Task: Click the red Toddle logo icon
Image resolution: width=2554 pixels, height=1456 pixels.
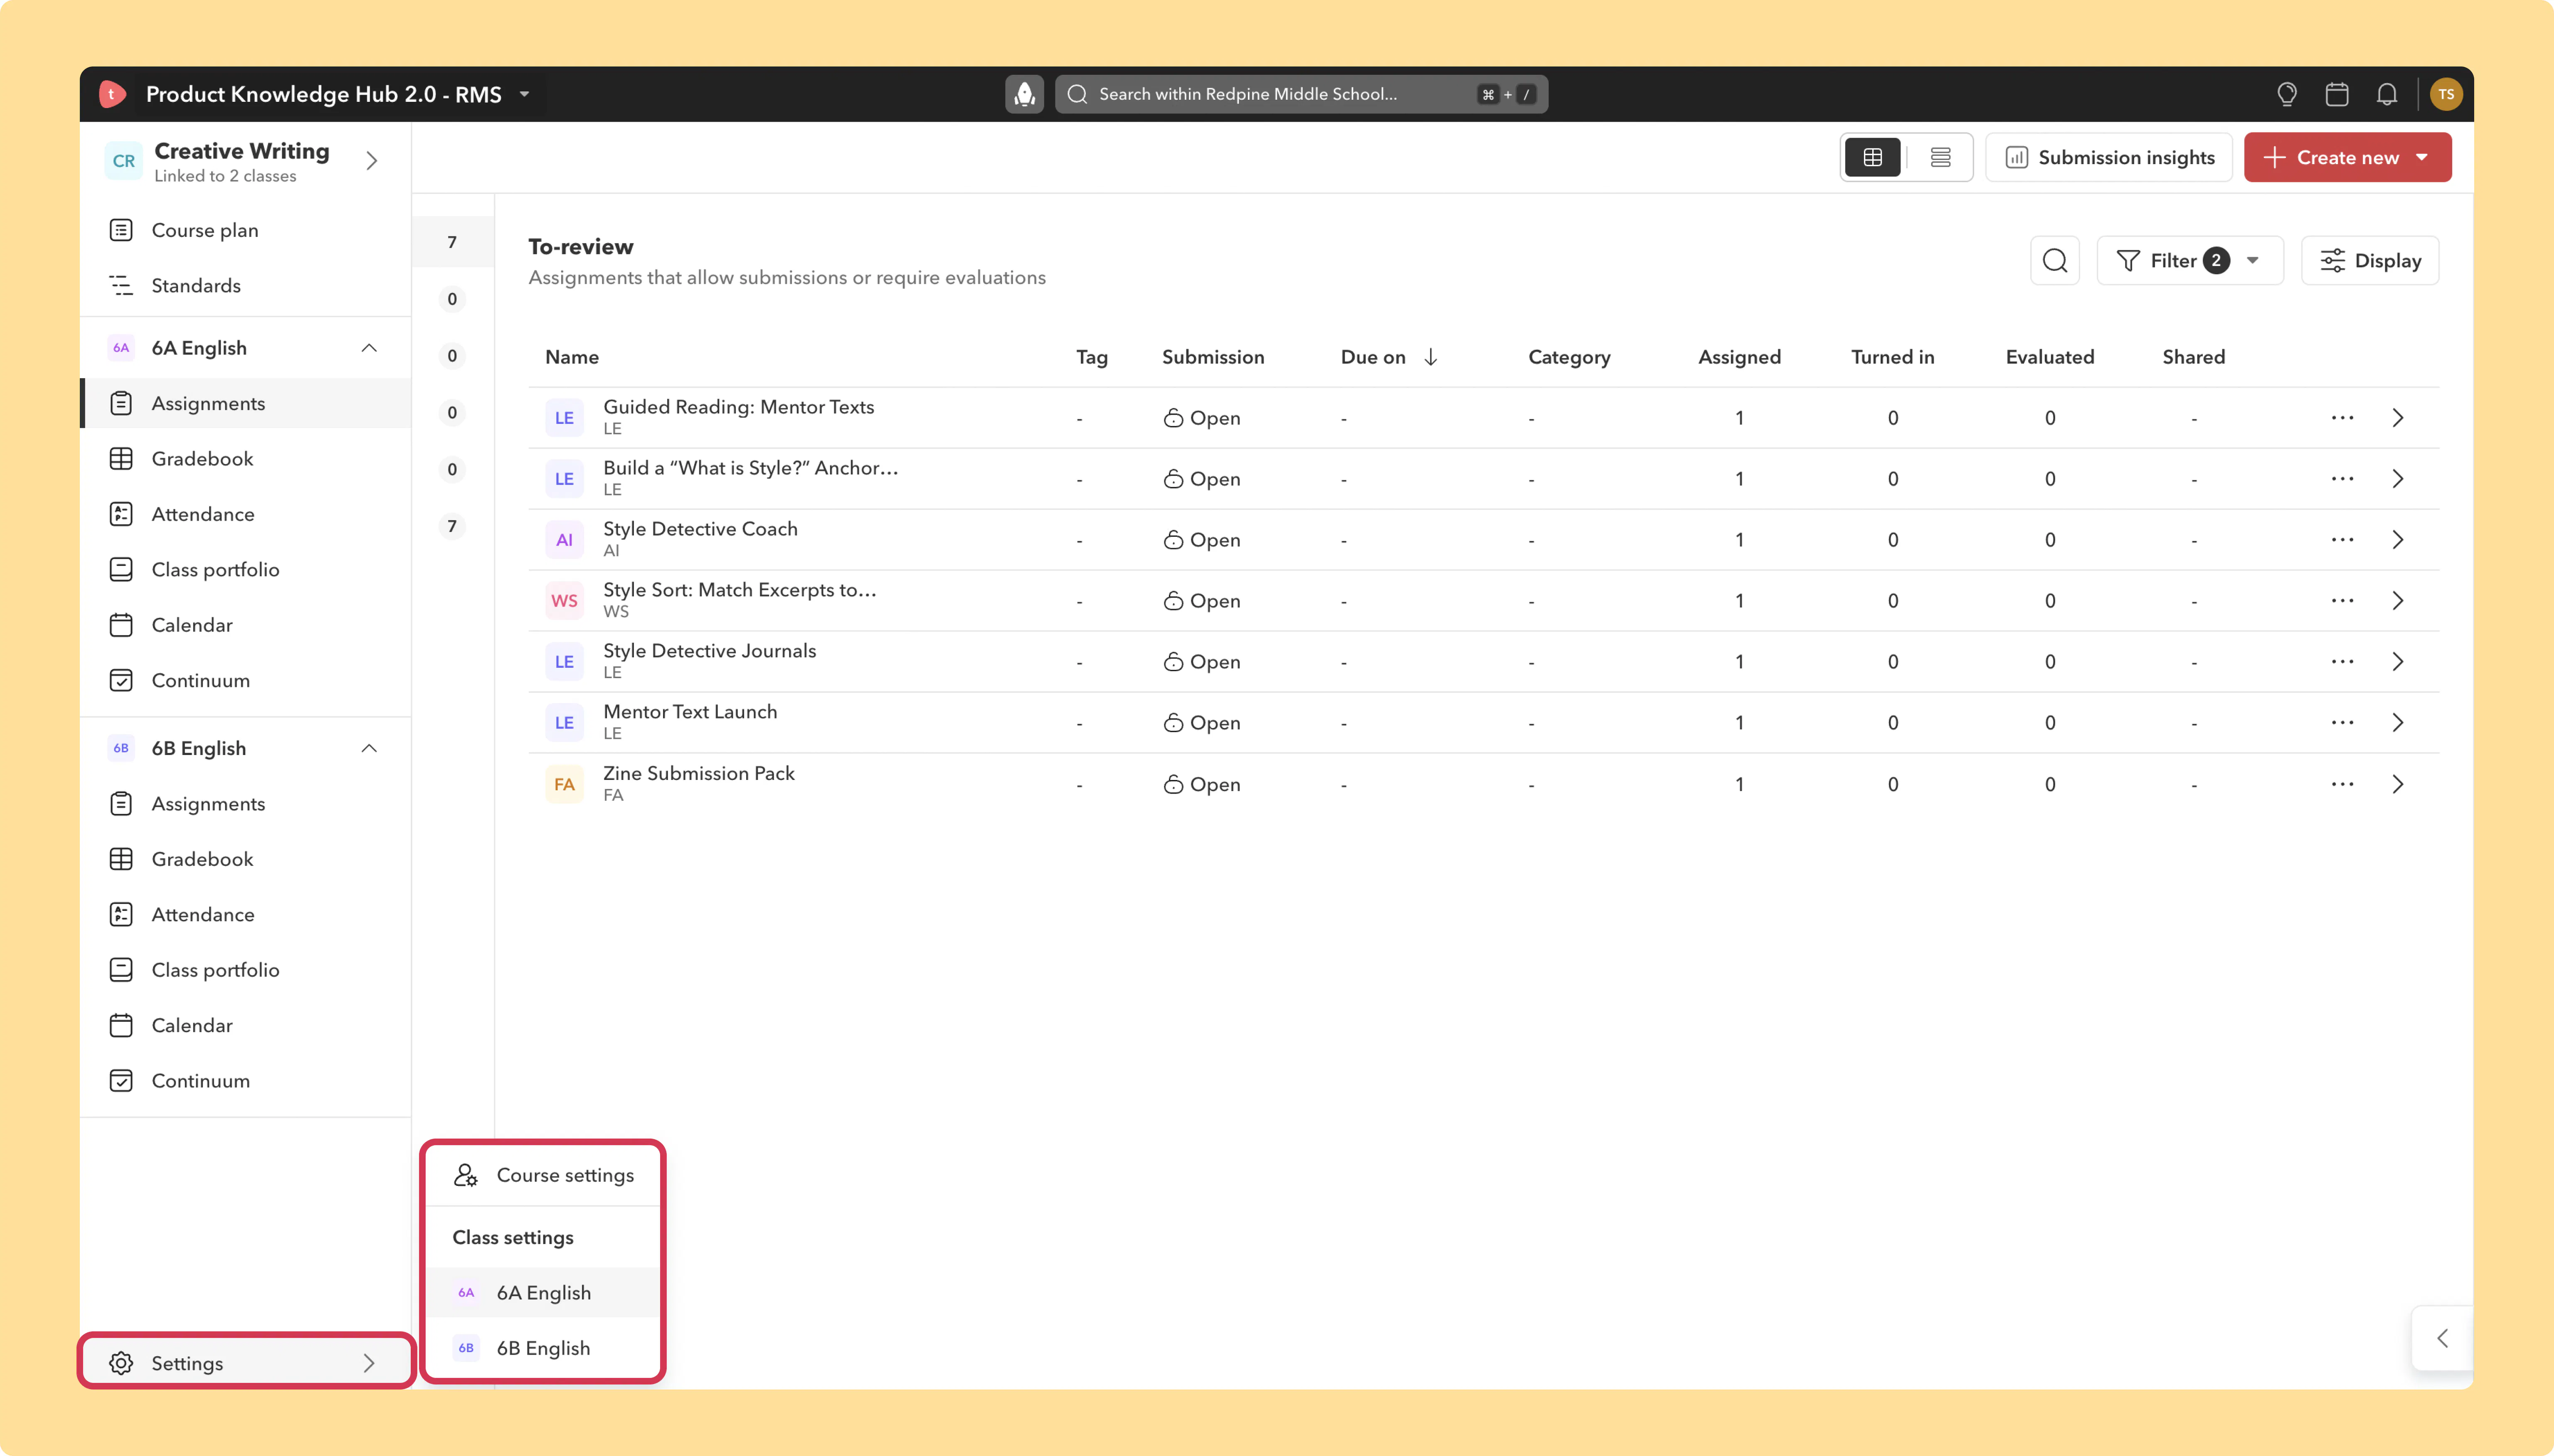Action: 112,94
